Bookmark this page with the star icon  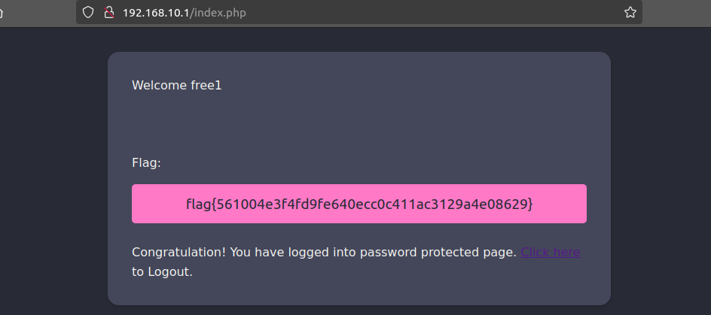click(630, 12)
